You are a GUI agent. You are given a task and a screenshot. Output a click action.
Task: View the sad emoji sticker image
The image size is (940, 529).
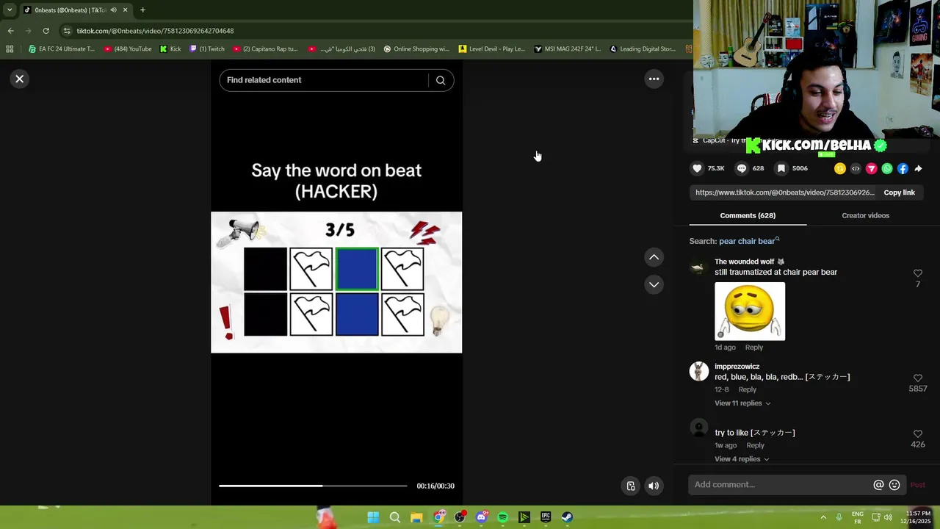(x=750, y=312)
